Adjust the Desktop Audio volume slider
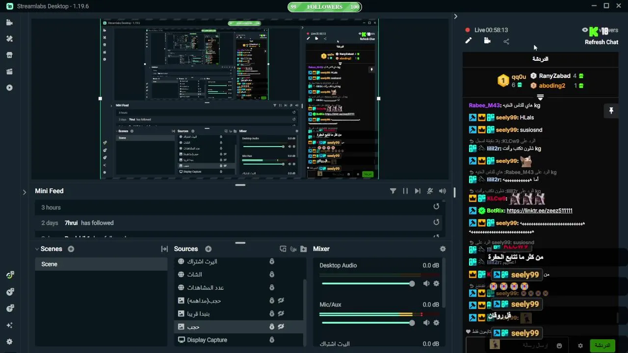628x353 pixels. 367,284
